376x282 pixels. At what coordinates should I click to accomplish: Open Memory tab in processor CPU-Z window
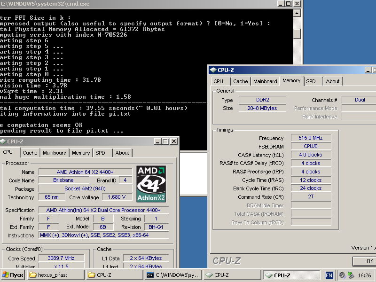click(81, 153)
